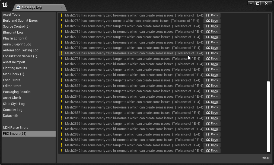The height and width of the screenshot is (165, 274).
Task: Click the Clear button
Action: (265, 158)
